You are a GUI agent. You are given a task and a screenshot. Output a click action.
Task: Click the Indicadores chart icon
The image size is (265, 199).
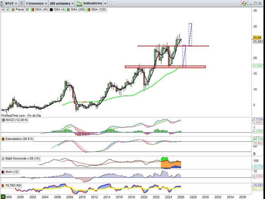click(79, 3)
